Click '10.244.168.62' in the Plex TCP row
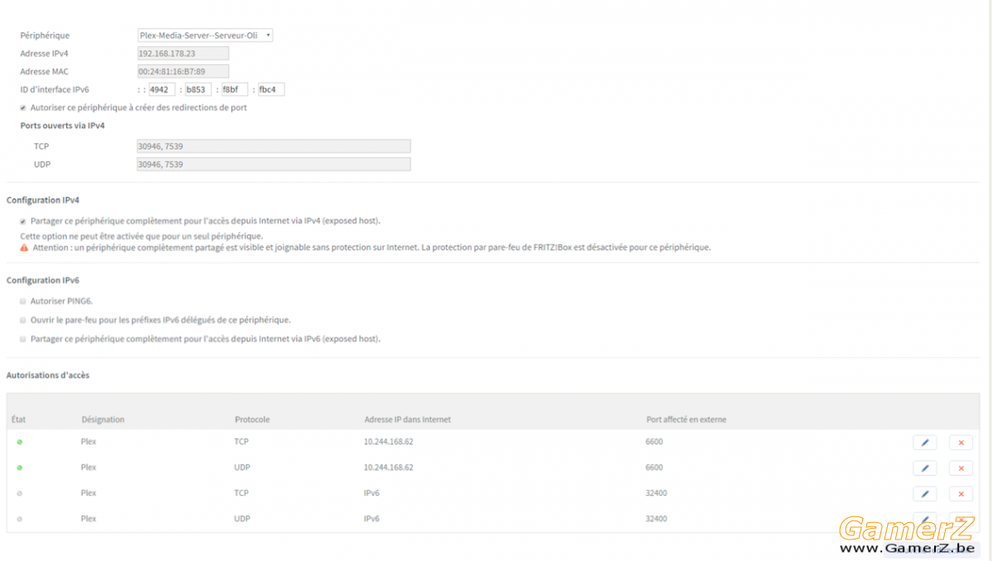 (x=389, y=442)
